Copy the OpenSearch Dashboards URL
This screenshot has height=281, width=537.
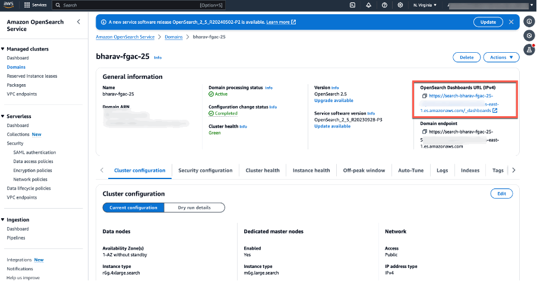pyautogui.click(x=424, y=96)
